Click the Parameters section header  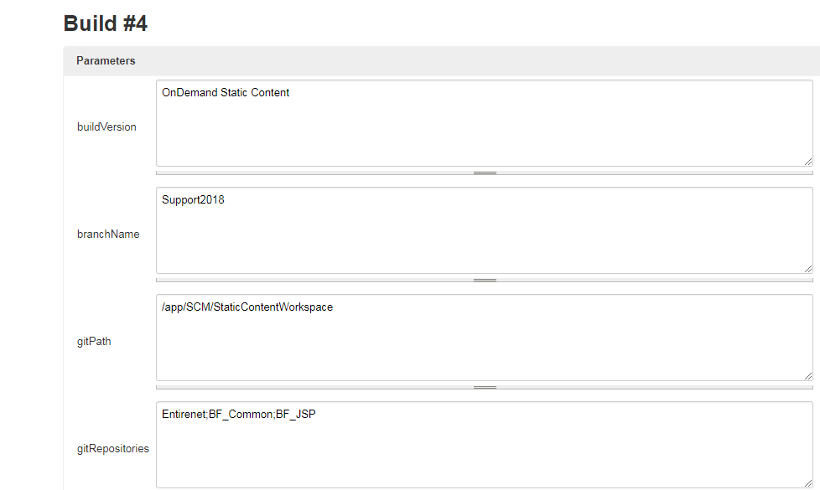coord(106,61)
